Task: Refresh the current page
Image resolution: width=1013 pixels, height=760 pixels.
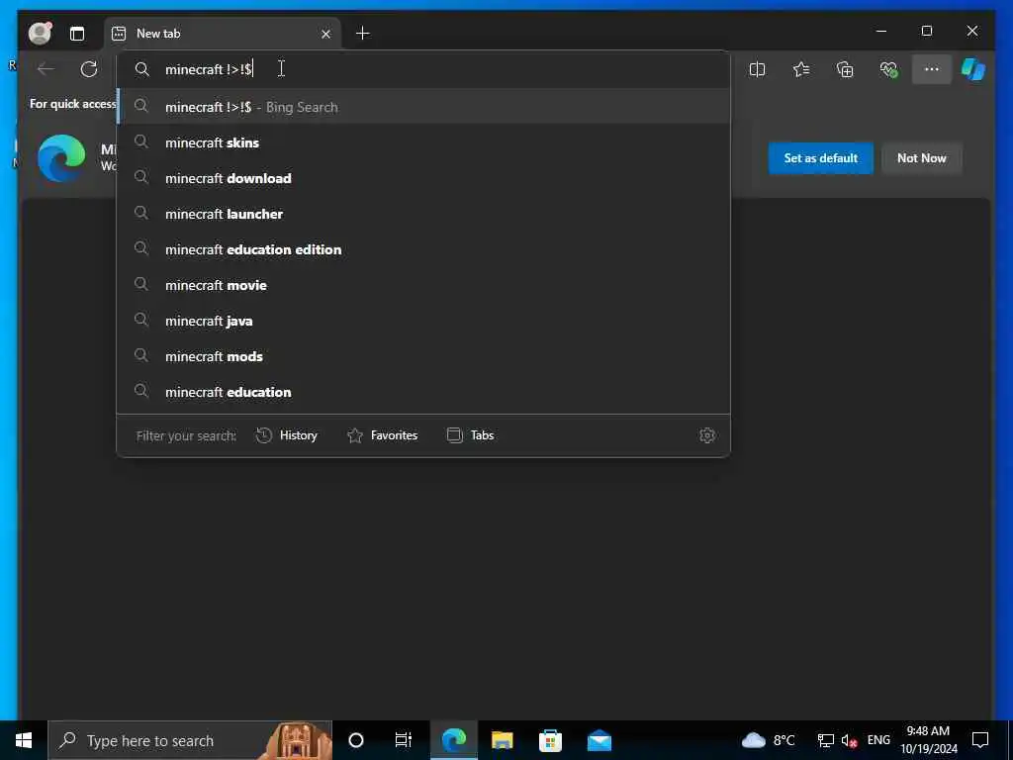Action: click(89, 69)
